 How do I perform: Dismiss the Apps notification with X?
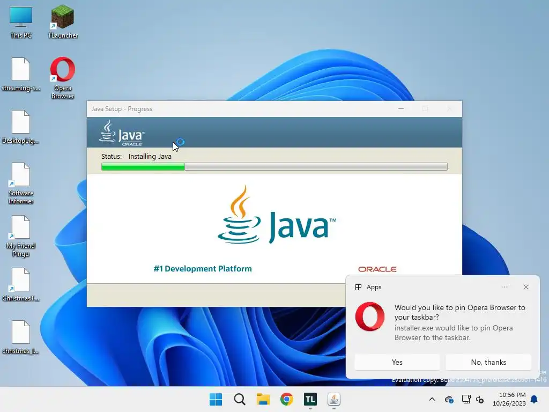(x=526, y=287)
